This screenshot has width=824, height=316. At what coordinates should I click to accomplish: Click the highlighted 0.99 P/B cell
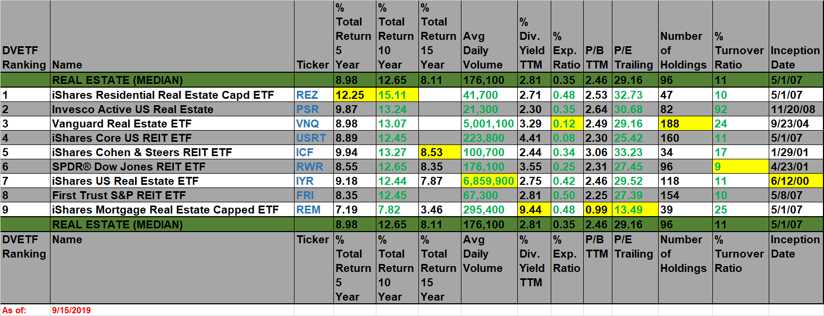pos(598,210)
